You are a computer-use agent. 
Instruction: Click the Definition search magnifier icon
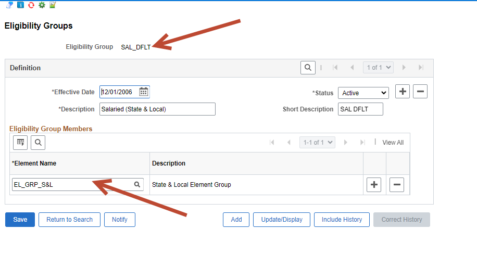[x=308, y=68]
